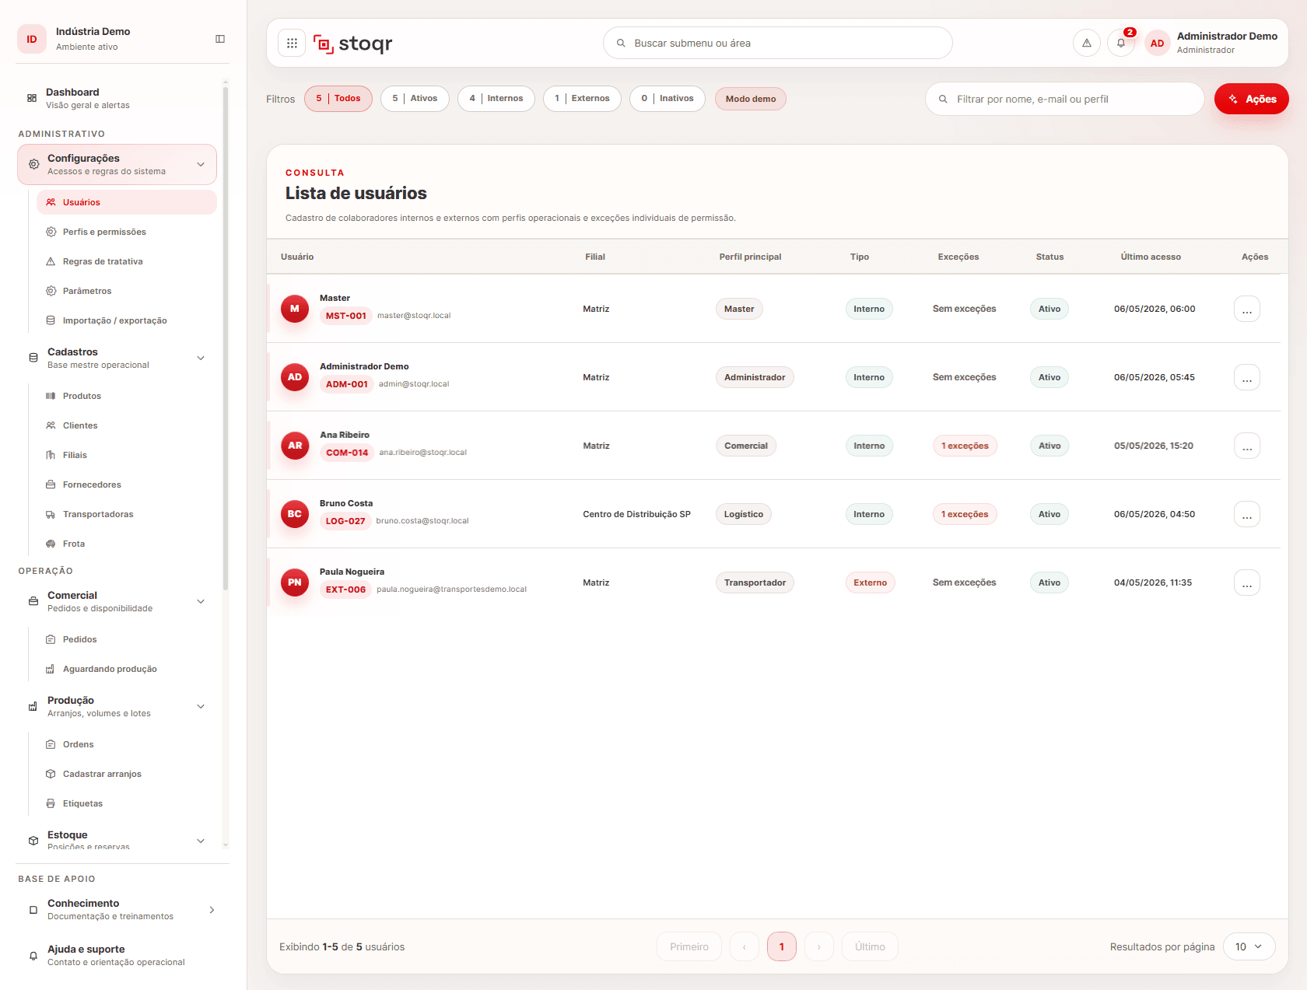The width and height of the screenshot is (1307, 990).
Task: Click the Transportadoras truck icon
Action: [51, 514]
